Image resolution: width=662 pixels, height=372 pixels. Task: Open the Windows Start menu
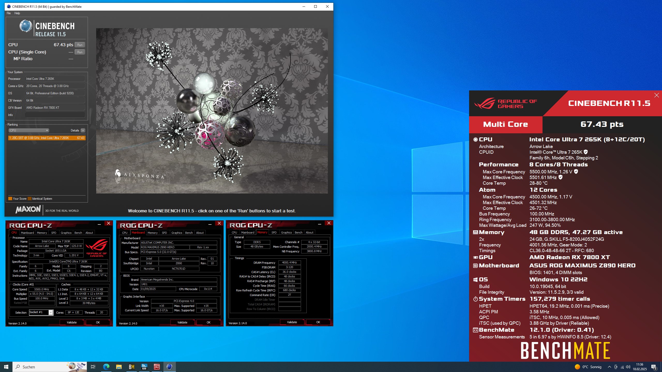point(6,367)
